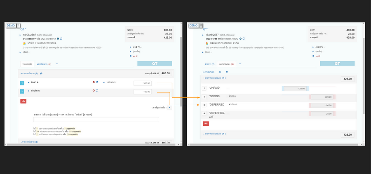Expand the 7% tax section in left panel
Screen dimensions: 371x174
(x=130, y=47)
